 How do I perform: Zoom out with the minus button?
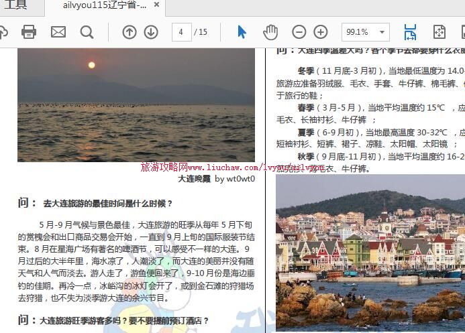click(x=299, y=31)
